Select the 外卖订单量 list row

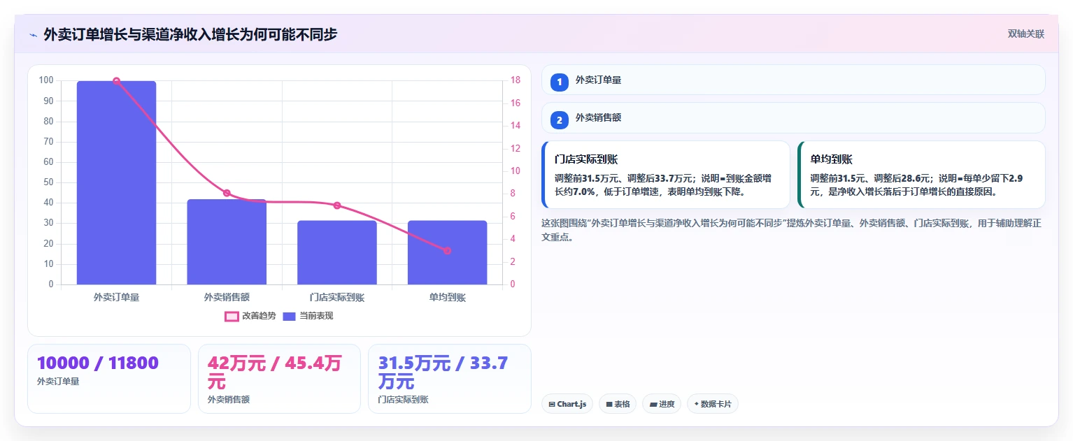point(793,80)
